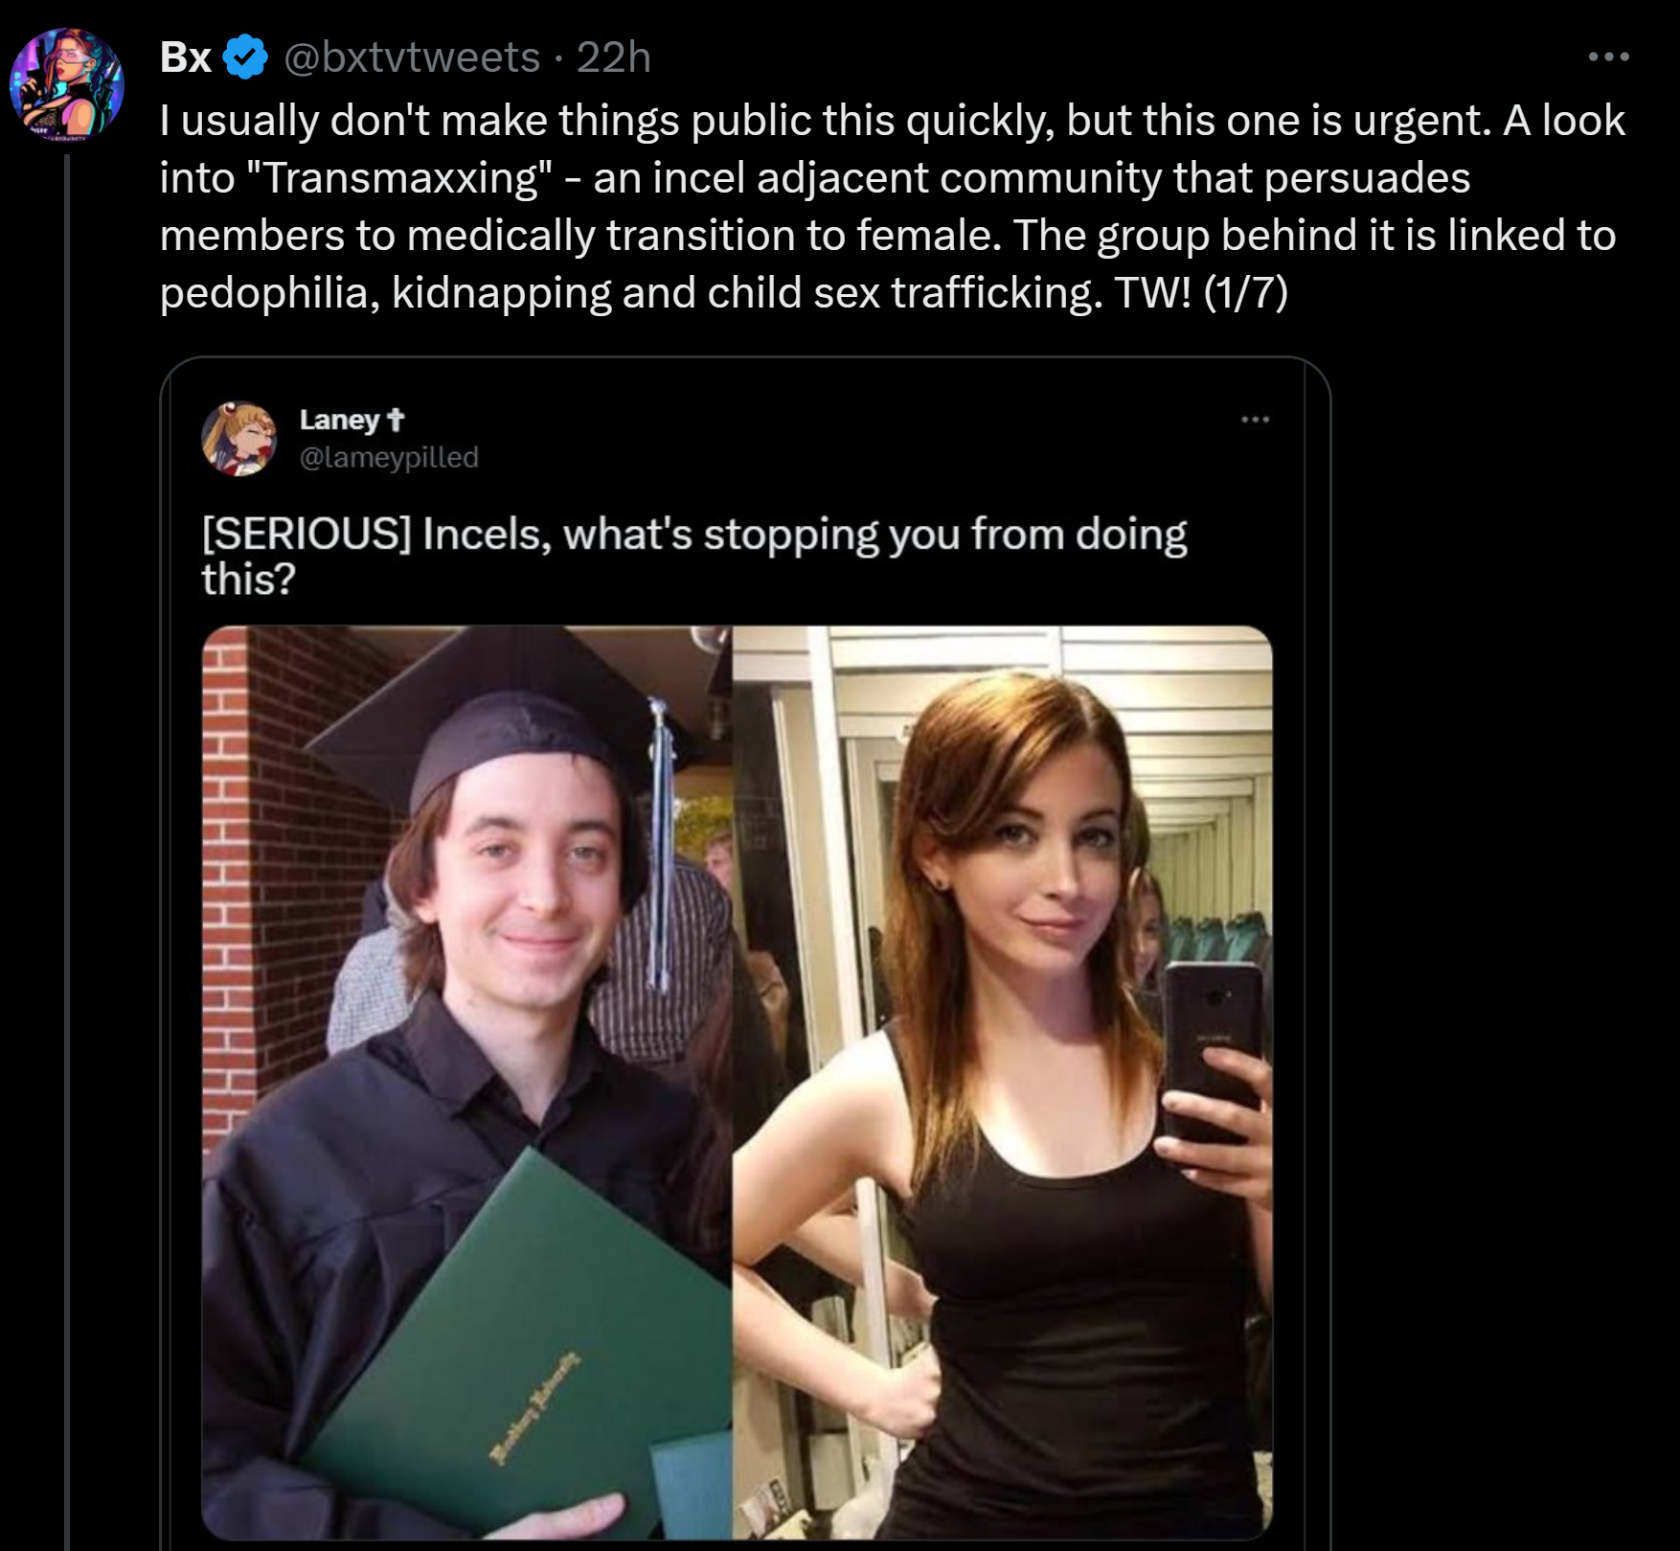Click the Laney display name
The image size is (1680, 1551).
click(x=340, y=420)
